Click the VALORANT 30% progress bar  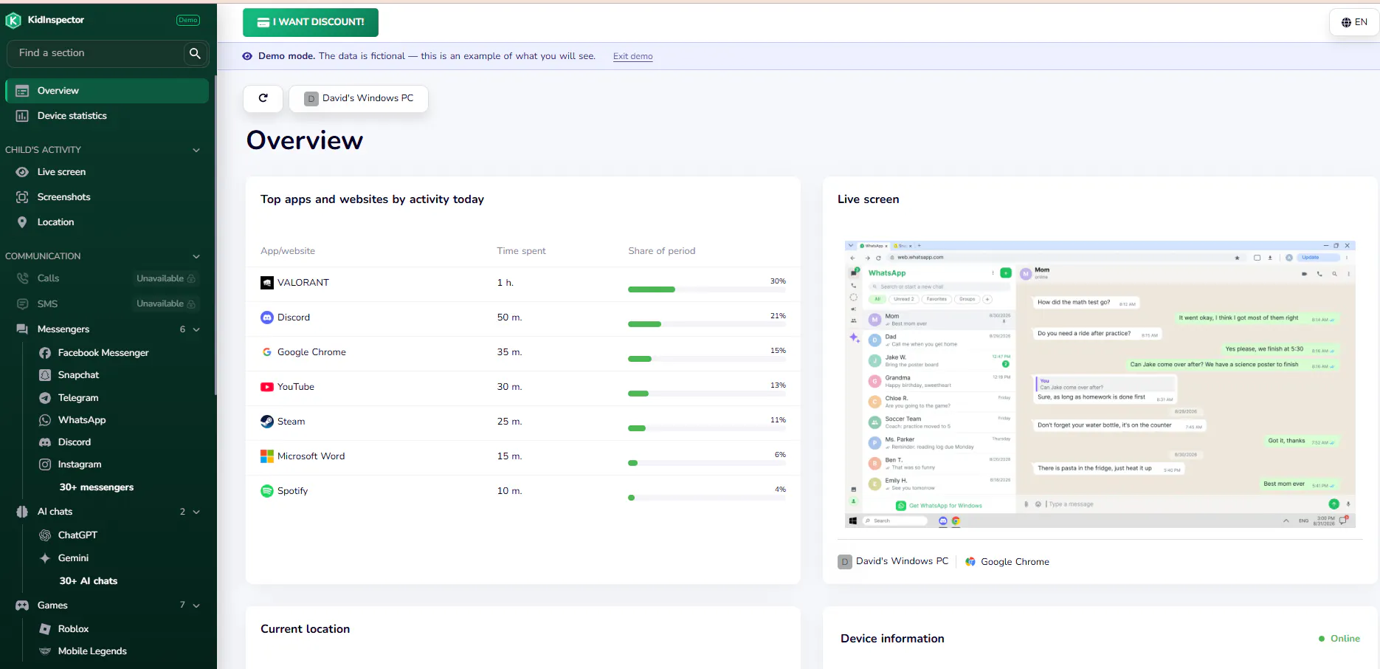point(707,289)
